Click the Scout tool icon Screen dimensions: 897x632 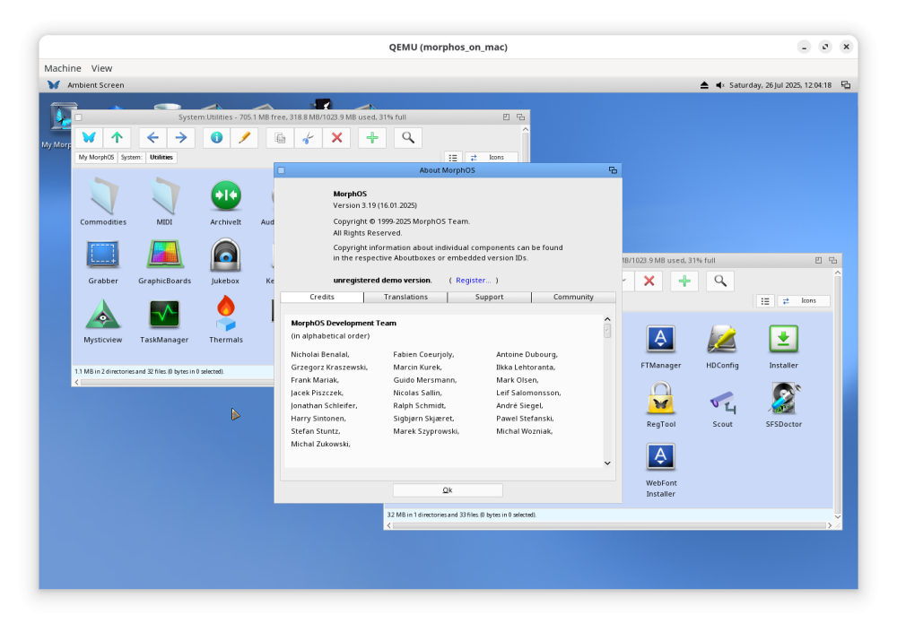click(x=722, y=399)
